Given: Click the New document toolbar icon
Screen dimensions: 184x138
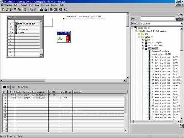Looking at the screenshot, I should pos(3,10).
